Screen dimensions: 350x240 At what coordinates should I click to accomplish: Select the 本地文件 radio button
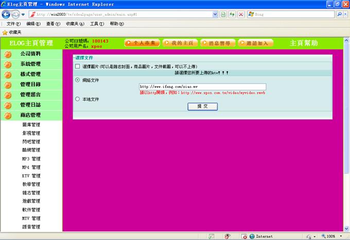(78, 99)
